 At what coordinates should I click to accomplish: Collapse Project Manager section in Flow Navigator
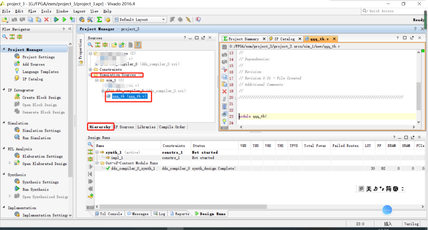click(x=4, y=50)
